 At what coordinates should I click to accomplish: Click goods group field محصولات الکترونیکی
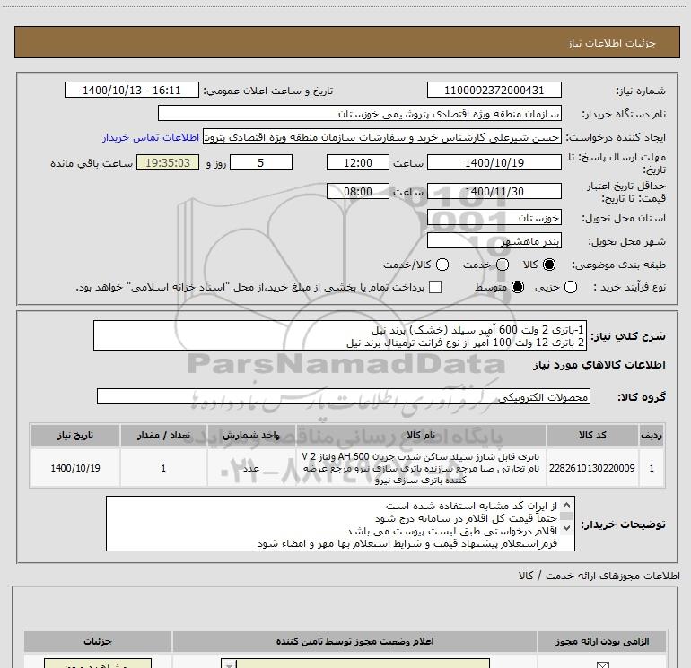[x=344, y=396]
